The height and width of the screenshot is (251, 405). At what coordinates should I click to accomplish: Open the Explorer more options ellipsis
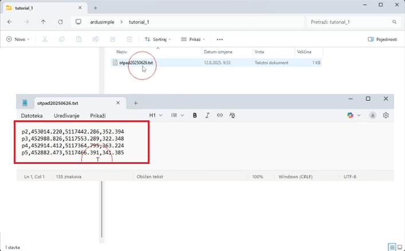coord(219,40)
